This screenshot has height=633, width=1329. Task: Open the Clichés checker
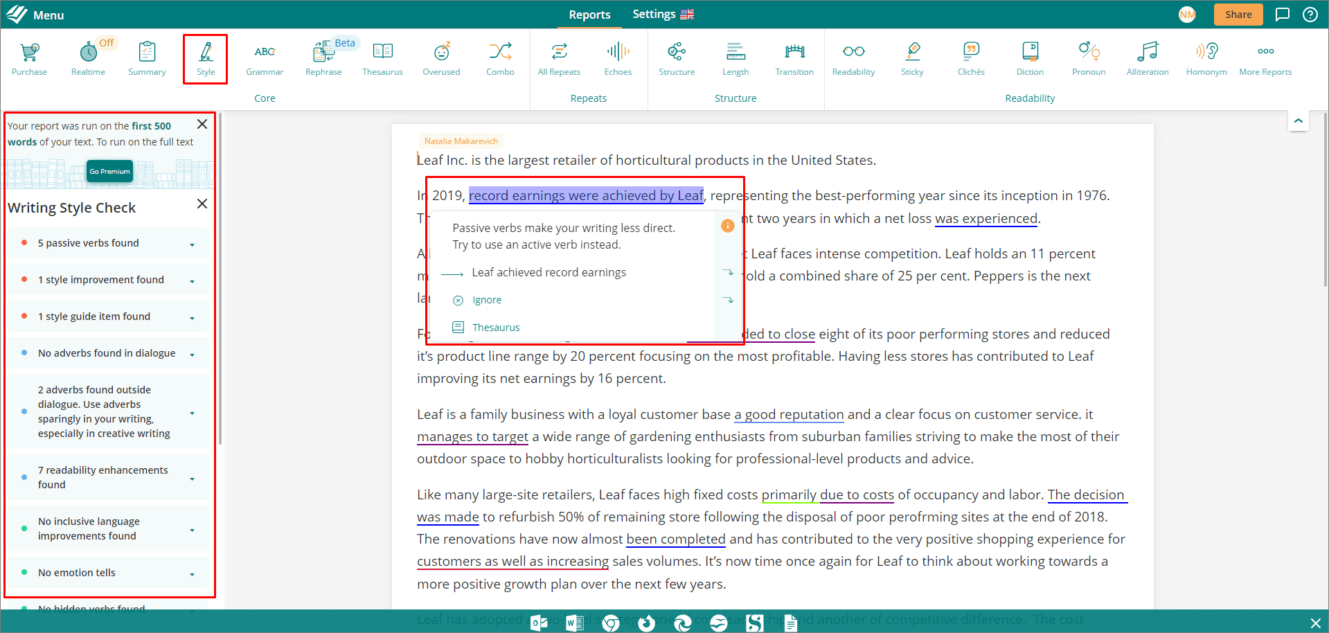coord(970,59)
